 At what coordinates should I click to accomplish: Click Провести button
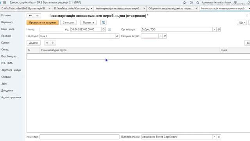pos(88,23)
